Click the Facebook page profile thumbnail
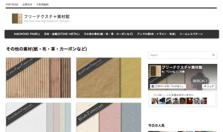223x132 pixels. tap(155, 71)
